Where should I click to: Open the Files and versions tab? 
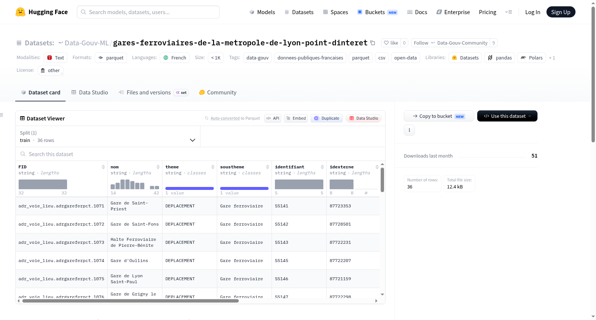pyautogui.click(x=153, y=92)
